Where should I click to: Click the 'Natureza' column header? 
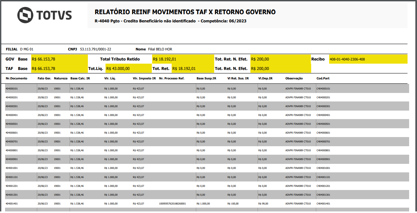pyautogui.click(x=60, y=78)
